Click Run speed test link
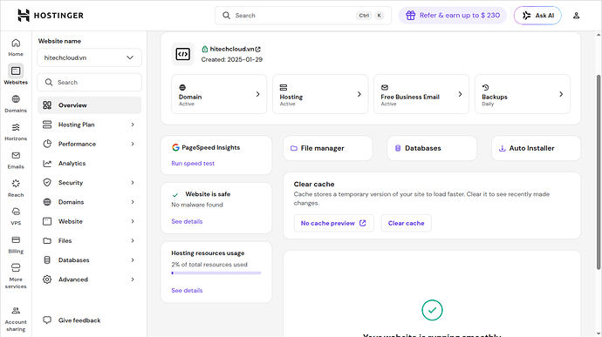 coord(193,164)
